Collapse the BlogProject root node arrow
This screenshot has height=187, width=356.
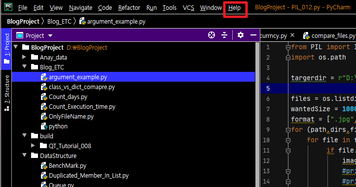click(x=16, y=47)
